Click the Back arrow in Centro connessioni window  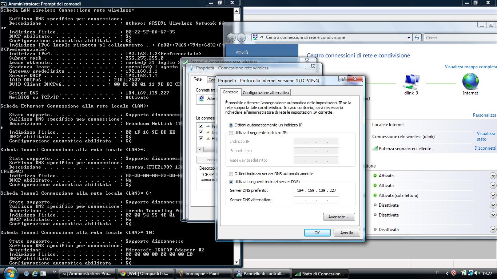coord(231,37)
